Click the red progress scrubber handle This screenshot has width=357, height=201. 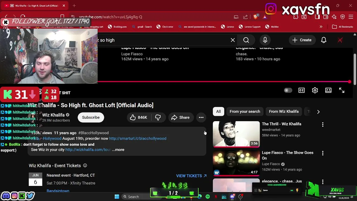pos(349,82)
